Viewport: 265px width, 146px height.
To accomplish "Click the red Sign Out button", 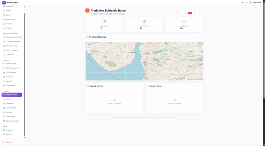I will click(x=13, y=142).
